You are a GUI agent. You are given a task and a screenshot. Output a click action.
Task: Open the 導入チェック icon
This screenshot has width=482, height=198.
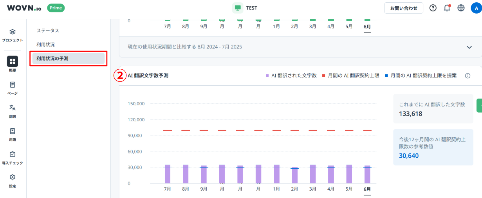pyautogui.click(x=13, y=155)
